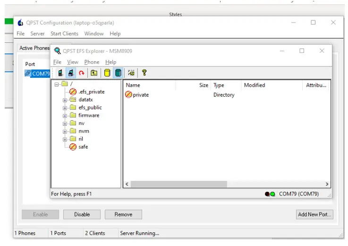The image size is (348, 246).
Task: Click the teal cylinder toolbar icon
Action: point(118,73)
